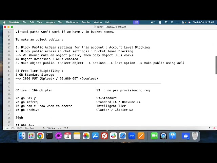The width and height of the screenshot is (217, 163).
Task: Open App Store from the Dock
Action: 95,136
